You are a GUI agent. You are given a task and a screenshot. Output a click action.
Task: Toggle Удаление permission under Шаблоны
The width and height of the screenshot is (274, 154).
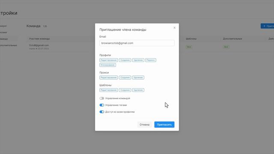(138, 90)
